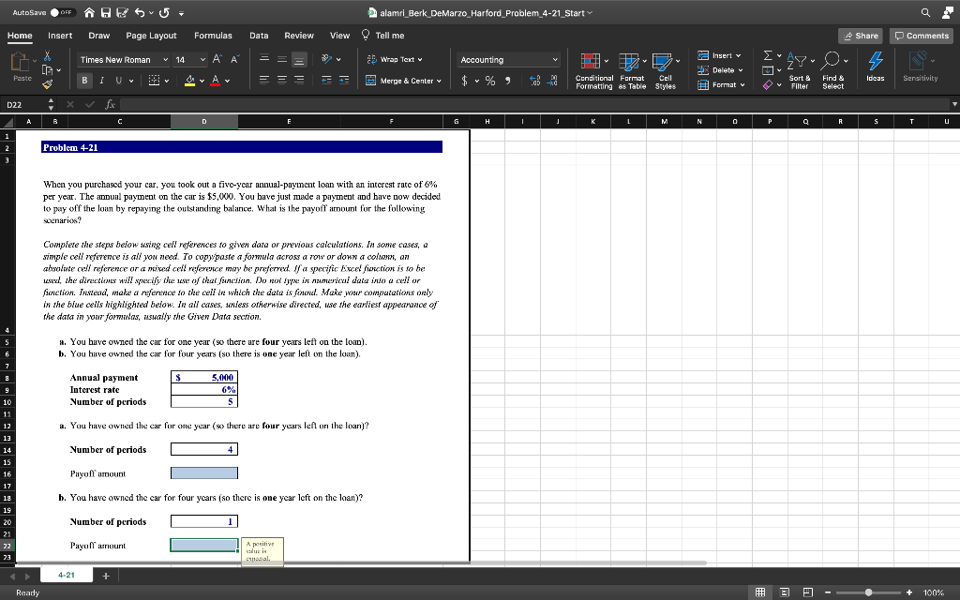
Task: Click the Save floppy disk icon
Action: [x=105, y=13]
